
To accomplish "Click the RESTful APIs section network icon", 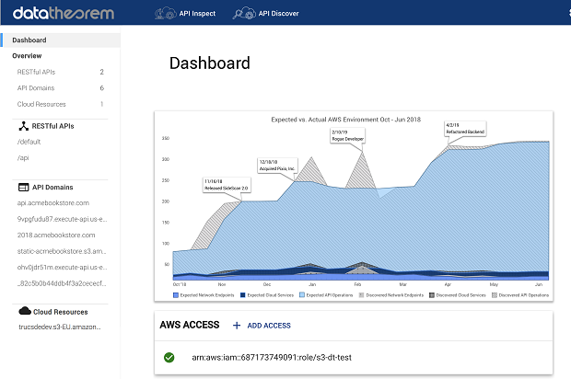I will coord(23,126).
